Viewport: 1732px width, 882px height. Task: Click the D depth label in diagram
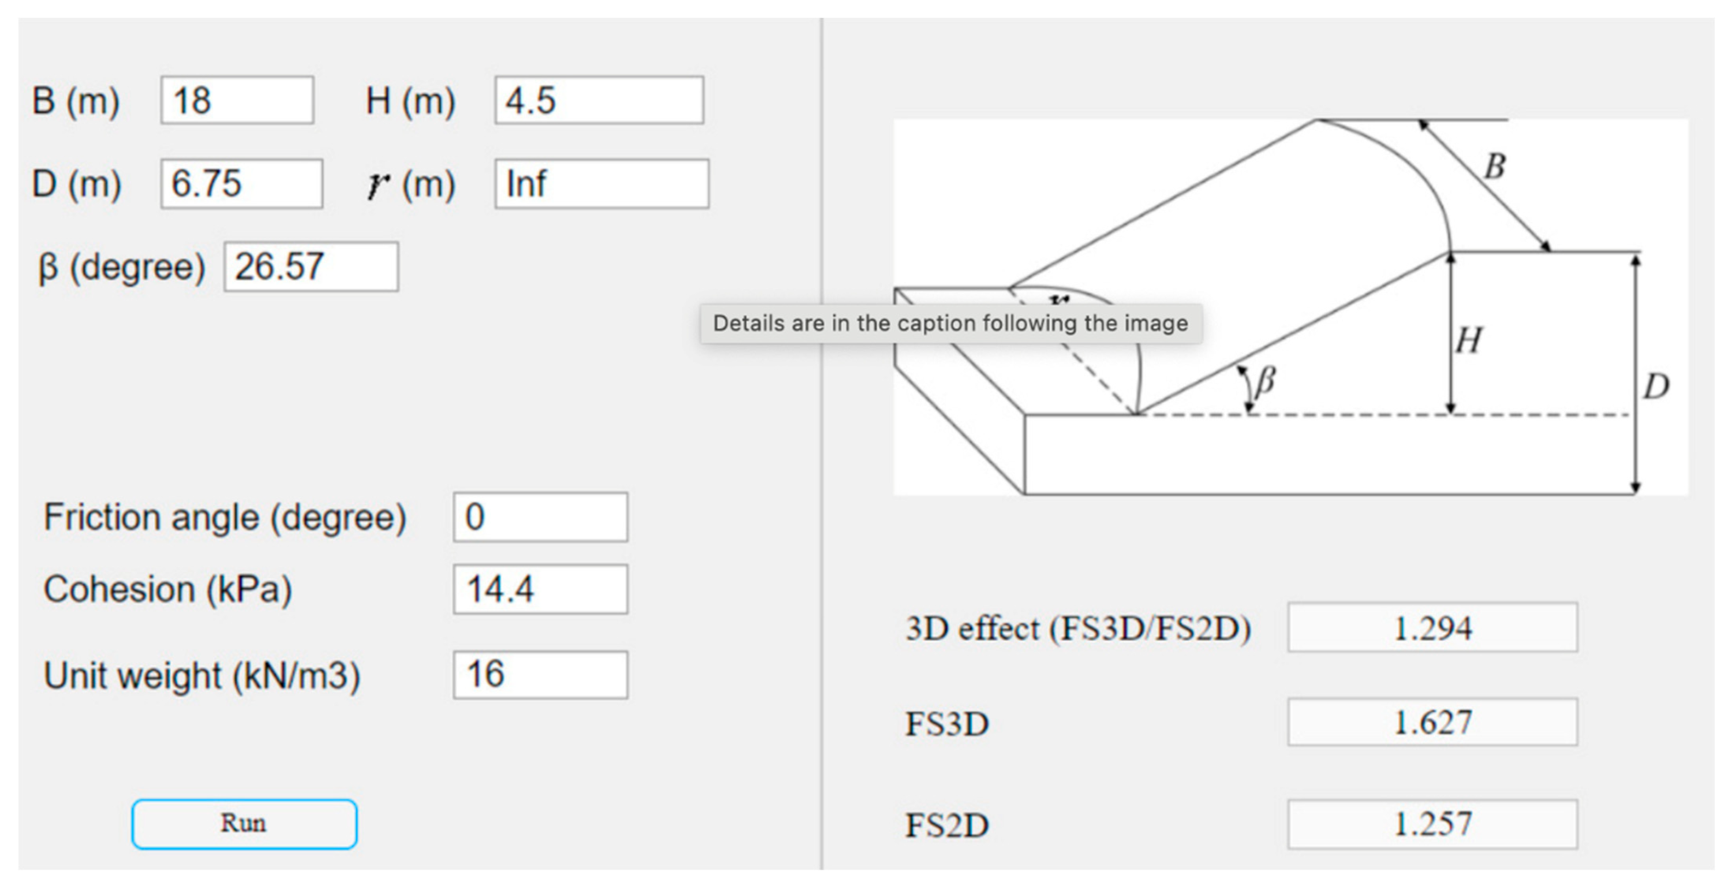coord(1655,386)
